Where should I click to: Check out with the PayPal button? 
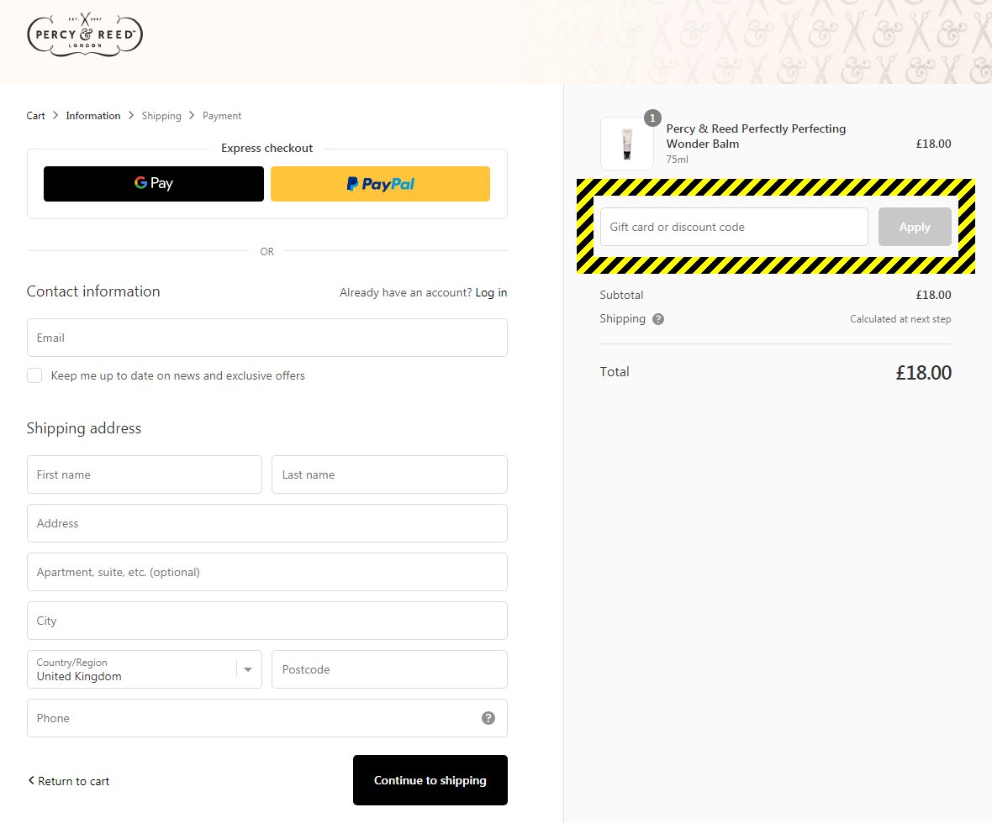point(380,184)
